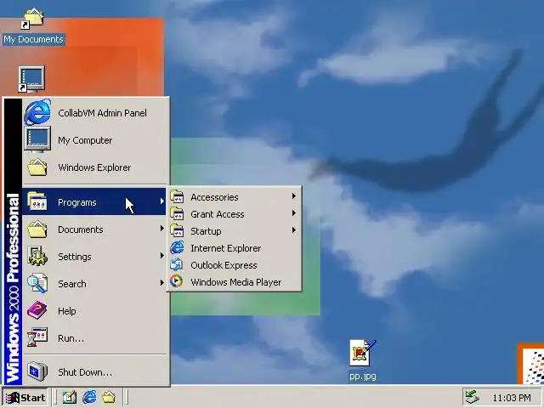This screenshot has width=544, height=408.
Task: Open Help from the Start menu
Action: click(x=96, y=311)
